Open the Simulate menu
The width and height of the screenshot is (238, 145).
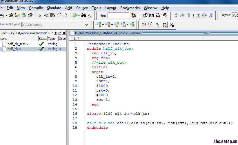(x=54, y=8)
